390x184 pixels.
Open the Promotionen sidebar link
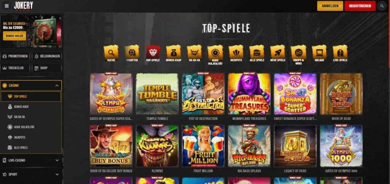pyautogui.click(x=15, y=56)
